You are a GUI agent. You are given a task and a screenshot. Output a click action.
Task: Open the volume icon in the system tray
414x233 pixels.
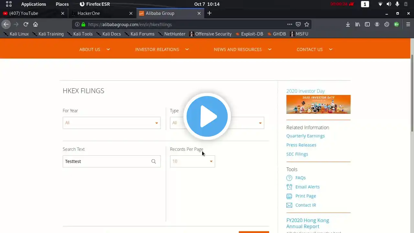point(389,4)
